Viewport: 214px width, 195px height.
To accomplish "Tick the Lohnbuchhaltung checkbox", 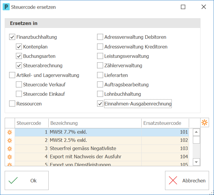I will tap(100, 94).
